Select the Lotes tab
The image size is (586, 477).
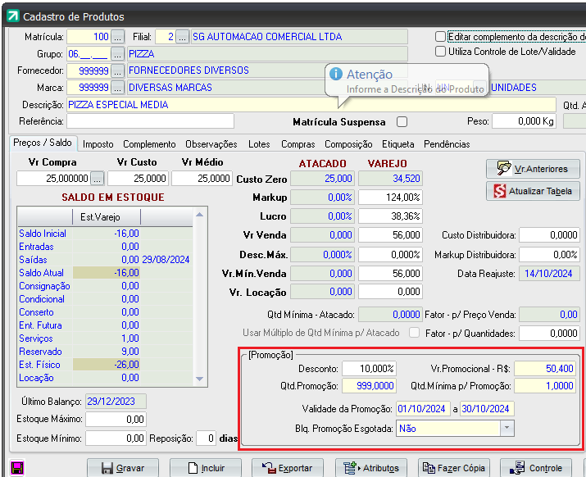tap(259, 144)
